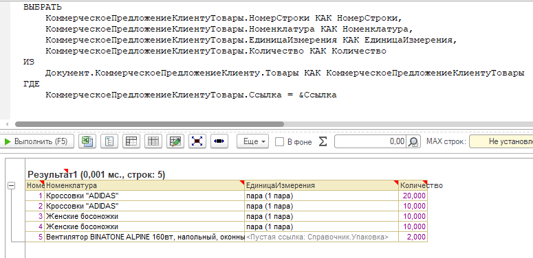The image size is (533, 258).
Task: Click the MAX строк field Не установлено
Action: coord(501,141)
